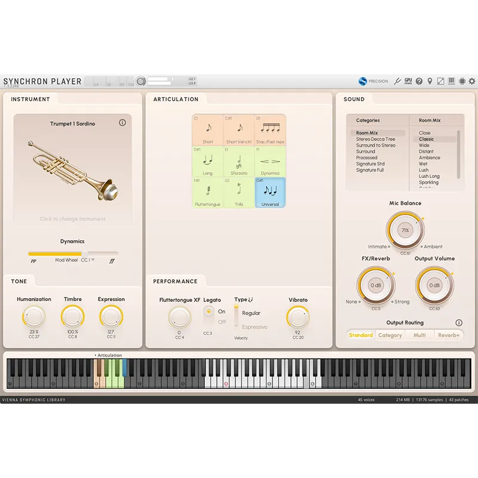Select the Short Vel-ctrl articulation
478x478 pixels.
[x=239, y=130]
